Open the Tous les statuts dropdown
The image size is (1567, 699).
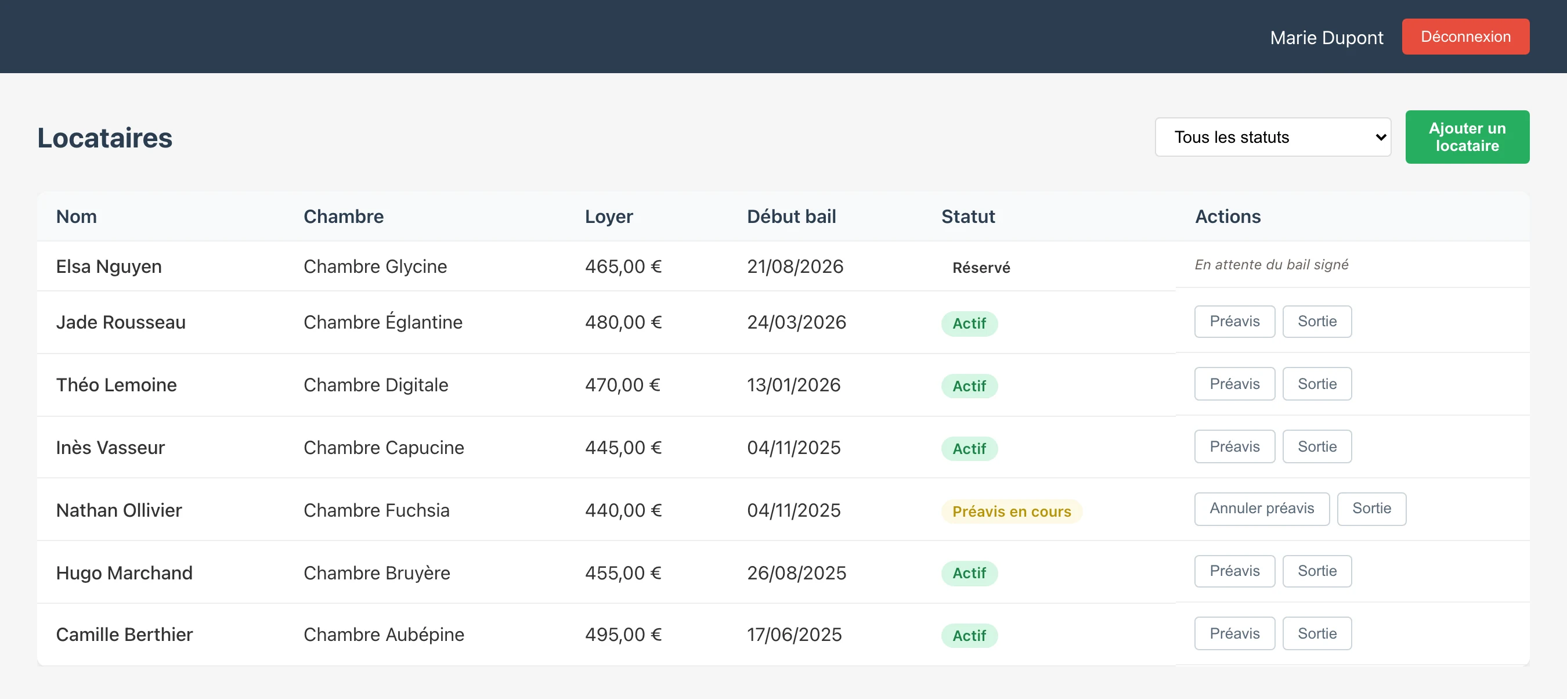[1273, 137]
